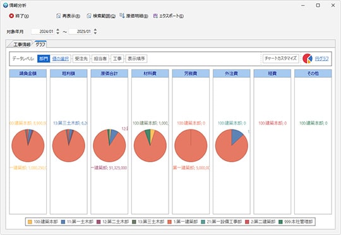The width and height of the screenshot is (341, 235).
Task: Open 原価明細 cost details
Action: (134, 16)
